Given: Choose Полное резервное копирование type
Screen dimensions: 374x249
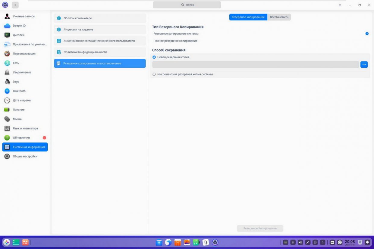Looking at the screenshot, I should click(x=175, y=41).
